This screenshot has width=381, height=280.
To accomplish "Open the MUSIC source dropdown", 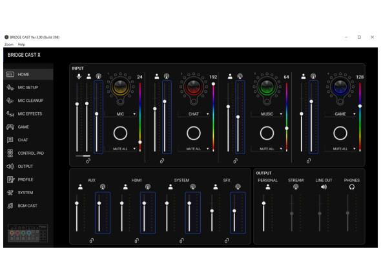I will [x=267, y=114].
